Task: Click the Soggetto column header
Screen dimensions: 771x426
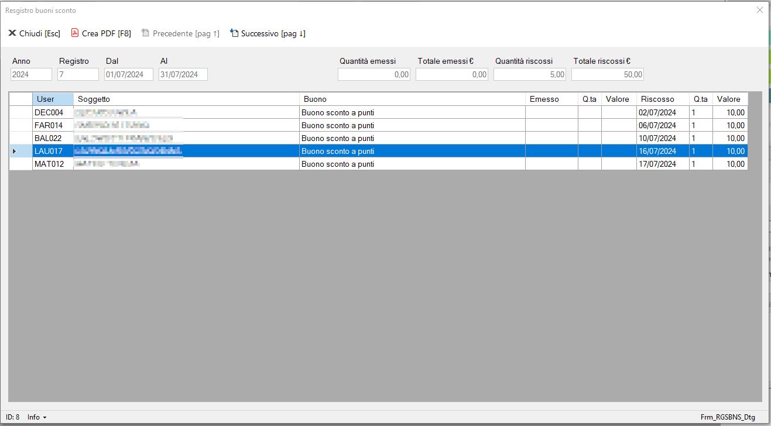Action: (x=186, y=99)
